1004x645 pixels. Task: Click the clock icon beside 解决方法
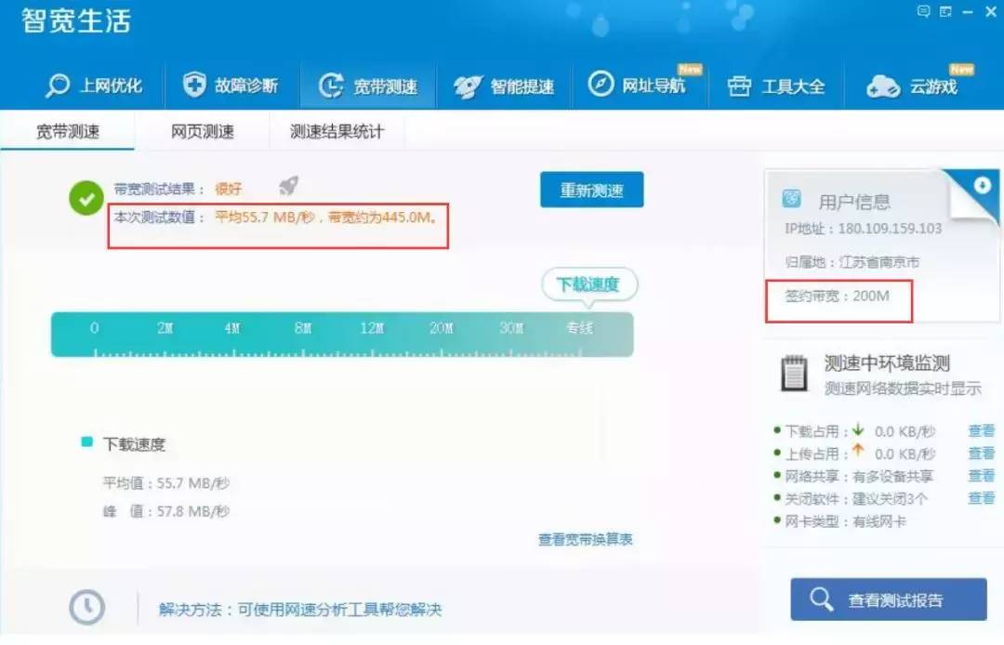pos(87,607)
